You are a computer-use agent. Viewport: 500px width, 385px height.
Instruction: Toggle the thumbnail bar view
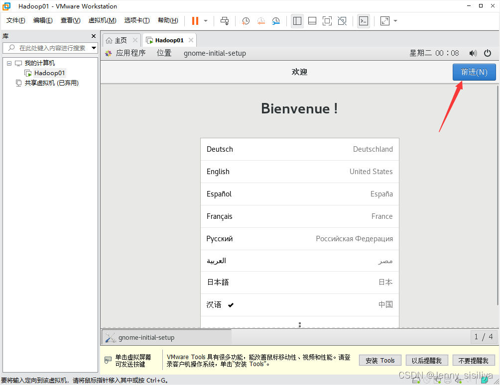[312, 21]
